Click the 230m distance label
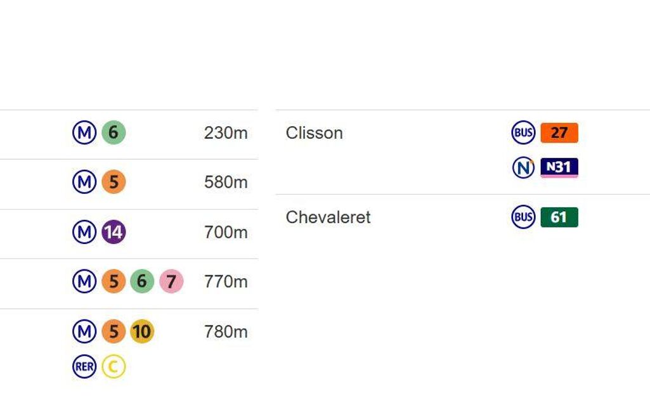The width and height of the screenshot is (650, 412). 226,133
